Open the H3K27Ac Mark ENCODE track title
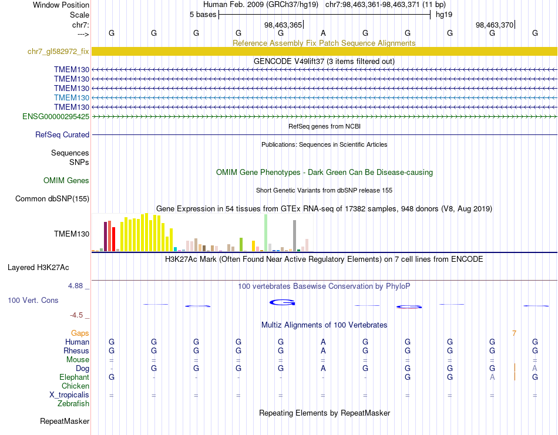The width and height of the screenshot is (558, 435). coord(324,259)
